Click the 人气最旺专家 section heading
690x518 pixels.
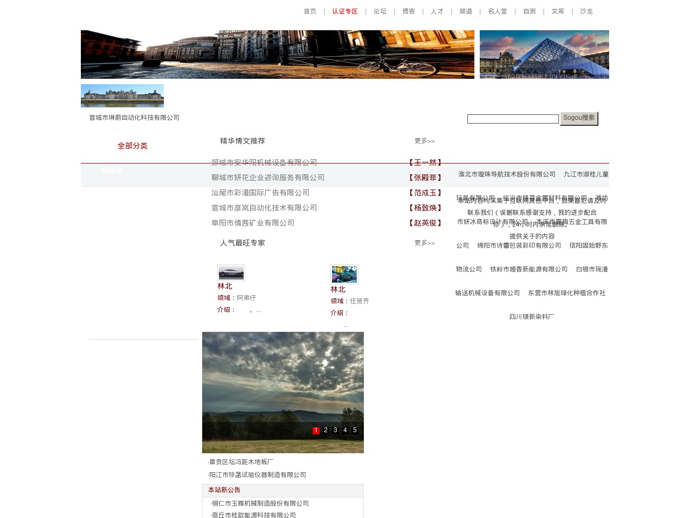click(x=243, y=243)
